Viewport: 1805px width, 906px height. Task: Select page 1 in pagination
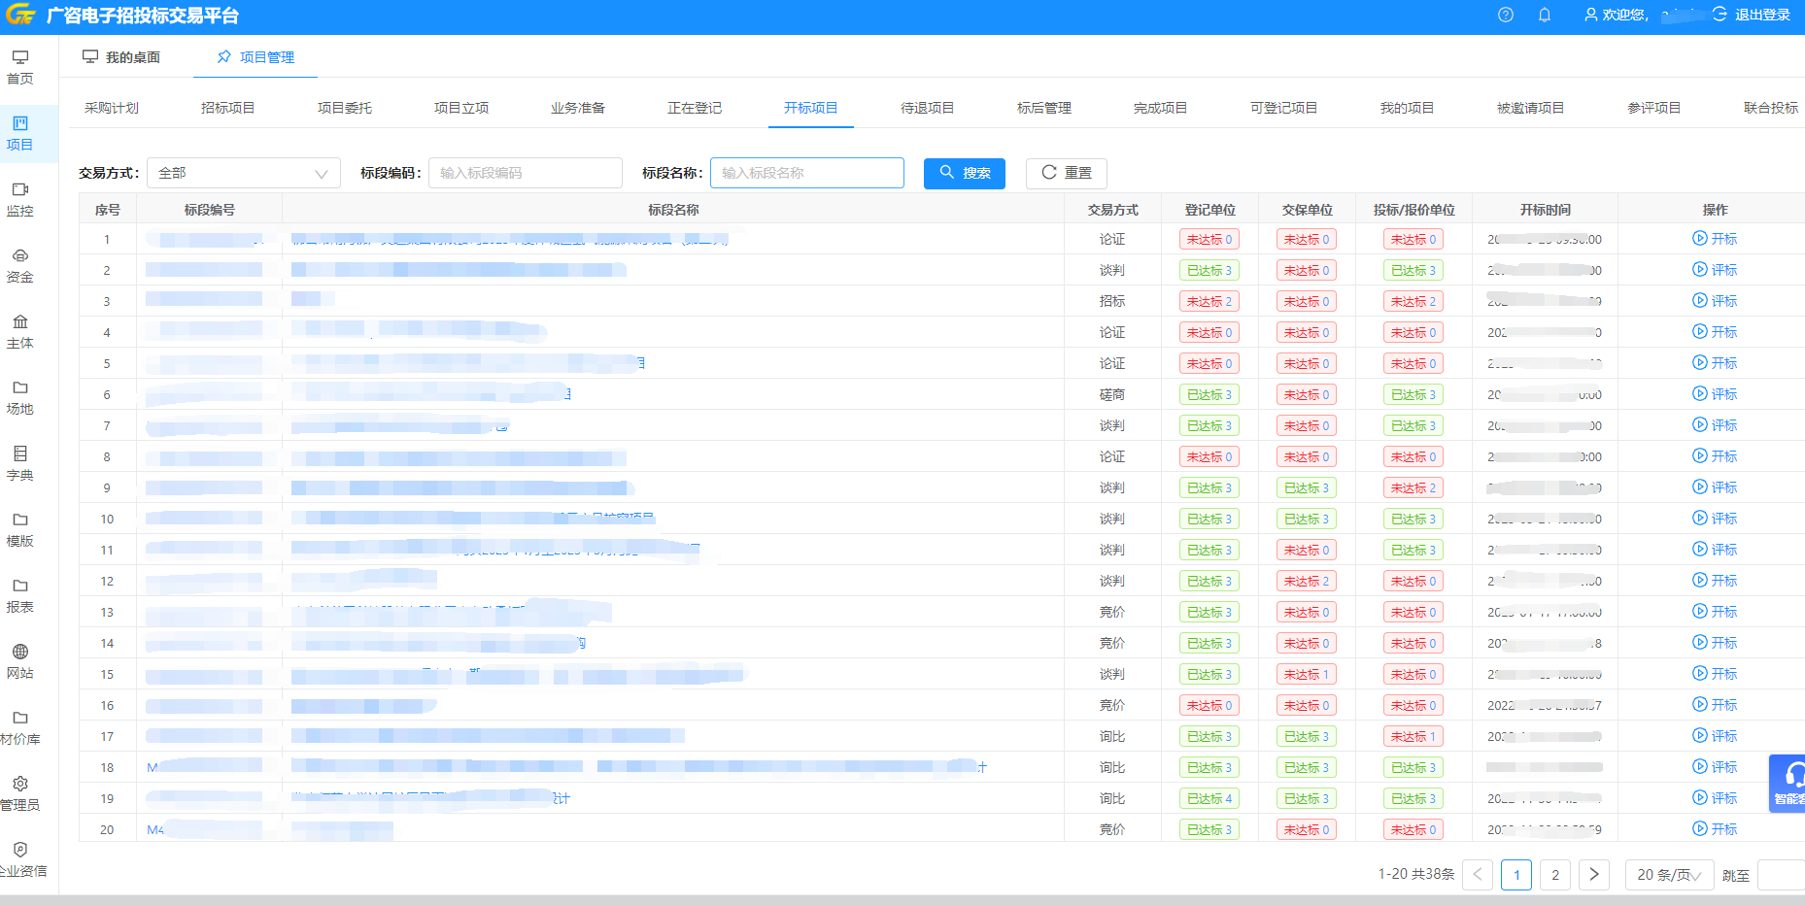coord(1516,875)
